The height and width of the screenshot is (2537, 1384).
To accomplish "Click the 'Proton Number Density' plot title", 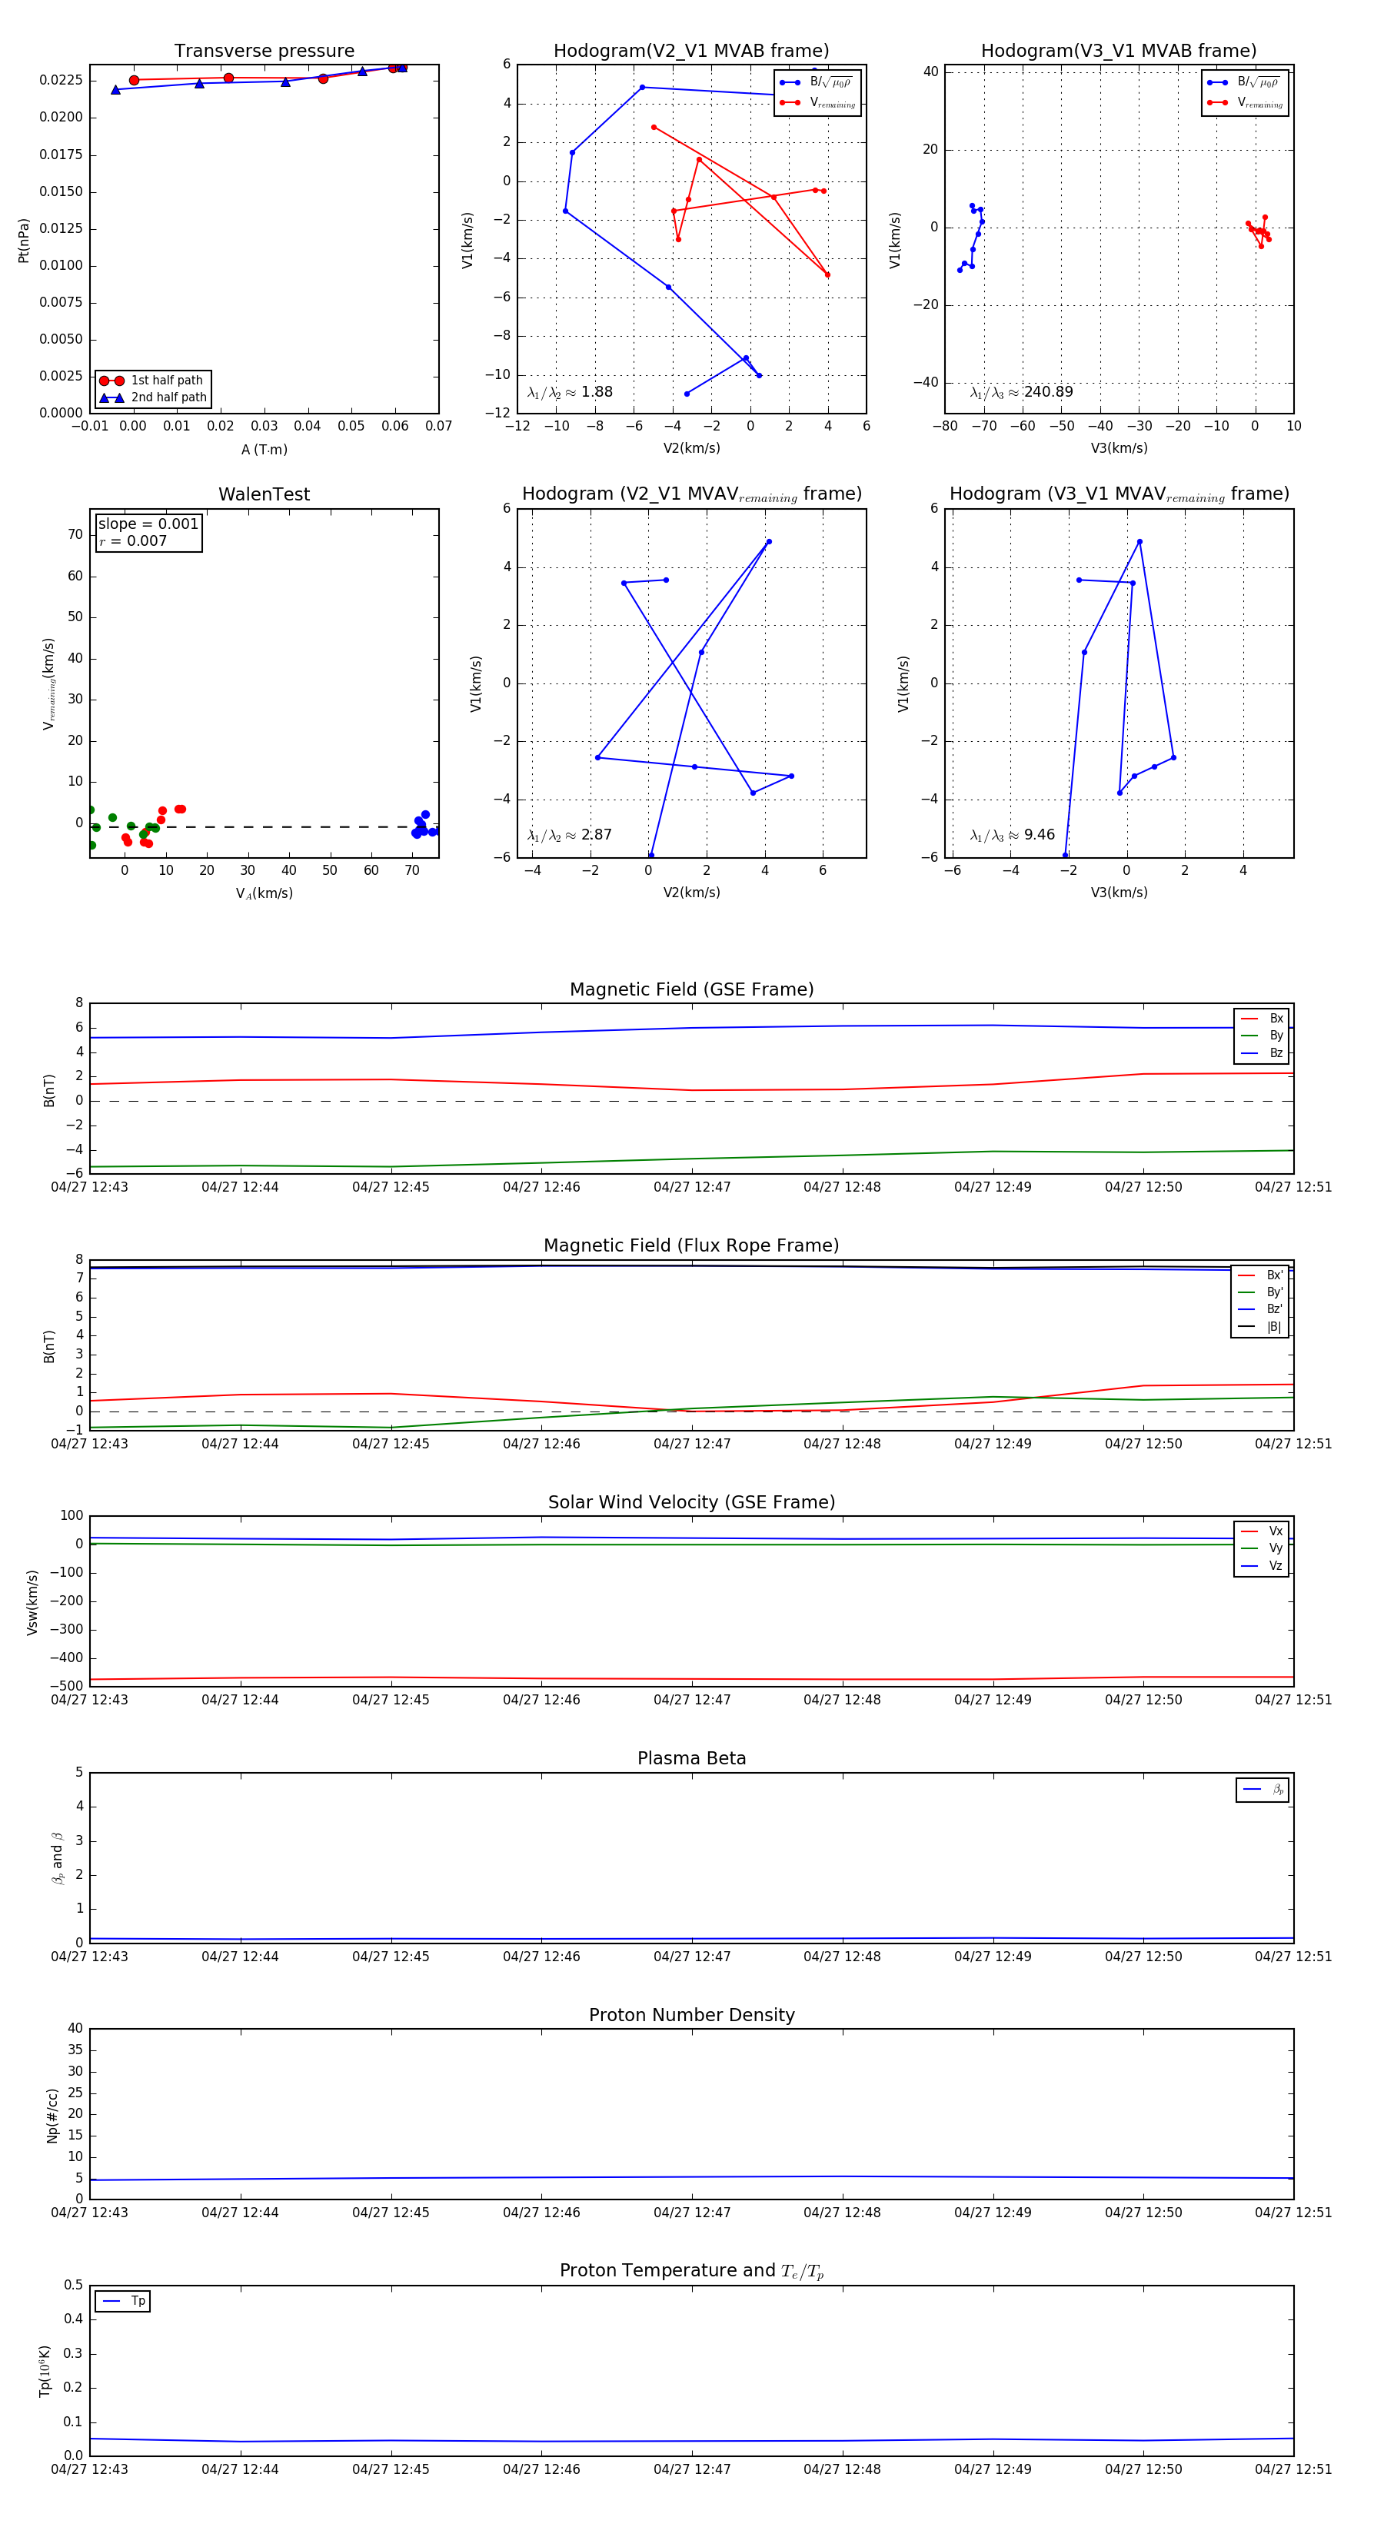I will point(691,2014).
